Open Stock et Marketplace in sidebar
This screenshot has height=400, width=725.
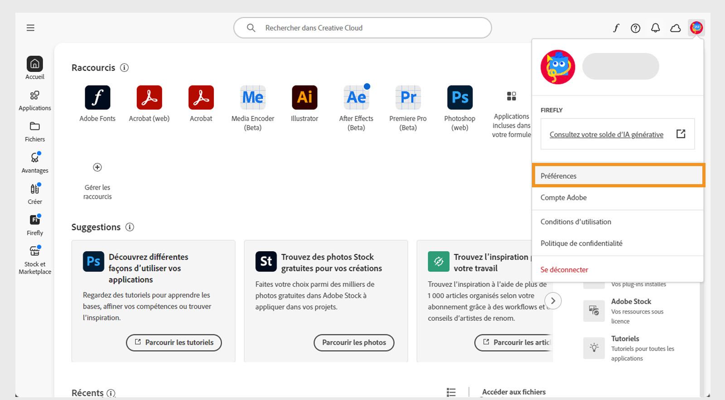35,260
